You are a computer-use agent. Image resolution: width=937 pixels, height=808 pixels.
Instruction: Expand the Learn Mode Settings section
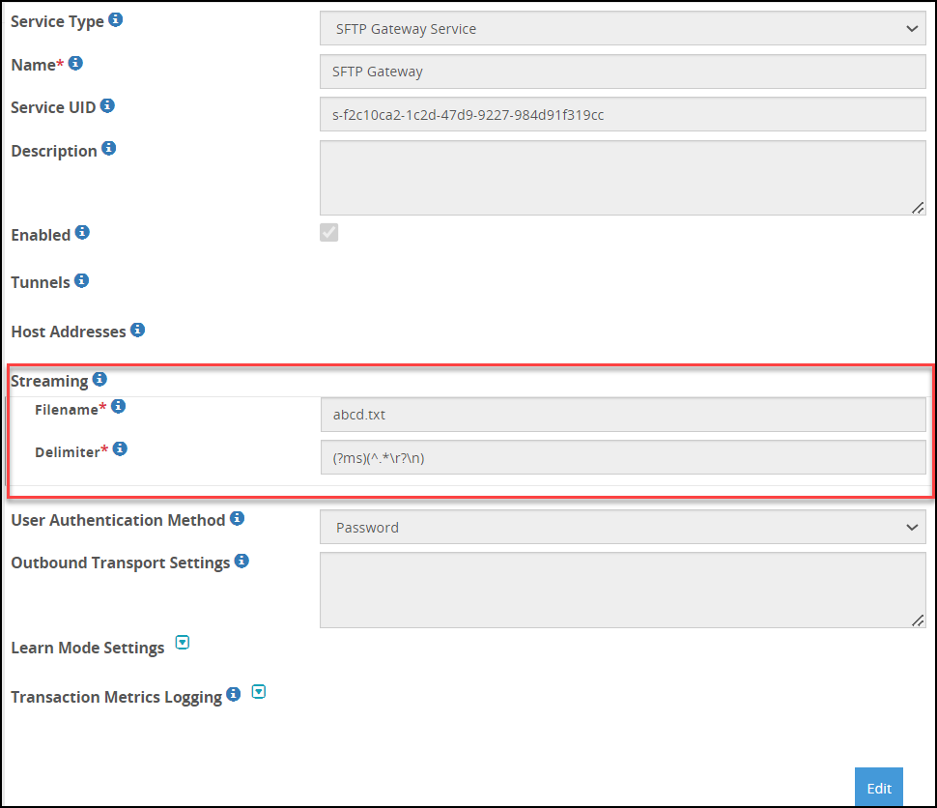coord(183,643)
